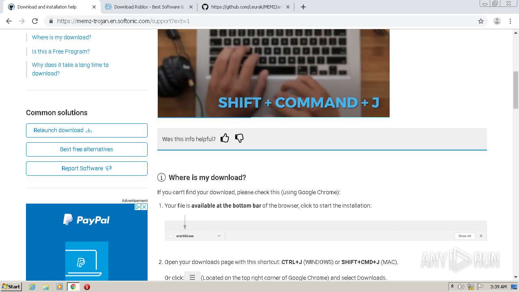This screenshot has height=292, width=519.
Task: Click the page vertical scrollbar thumb
Action: [x=516, y=90]
